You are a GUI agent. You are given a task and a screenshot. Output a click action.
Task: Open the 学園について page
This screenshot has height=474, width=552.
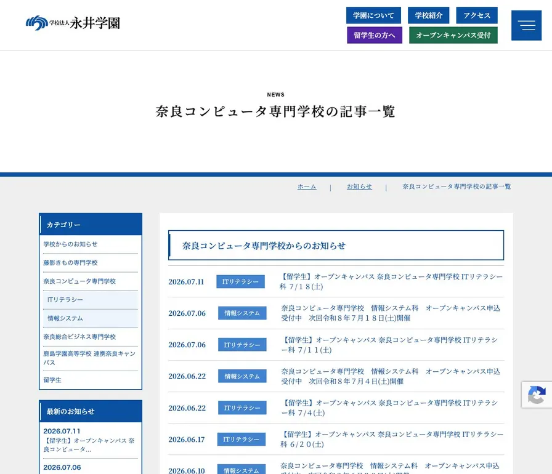[x=373, y=15]
